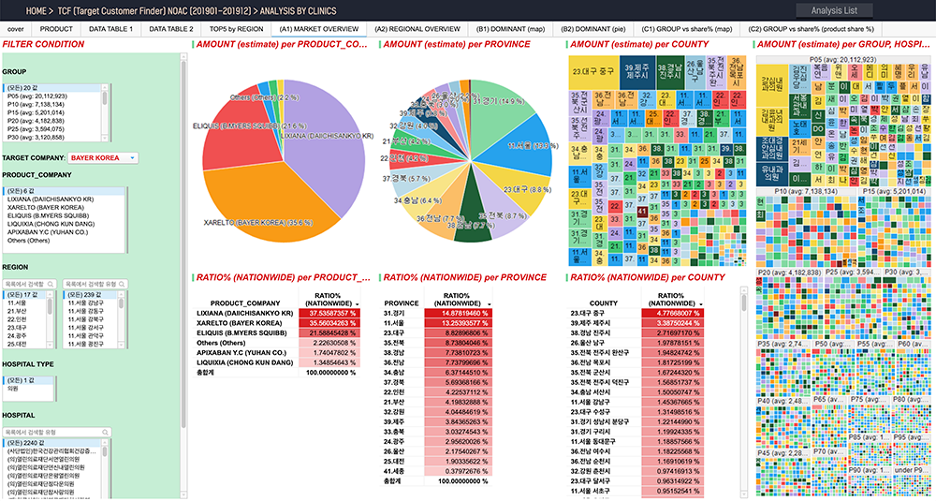Screen dimensions: 936x501
Task: Select 의원 in the HOSPITAL TYPE filter
Action: pyautogui.click(x=27, y=388)
